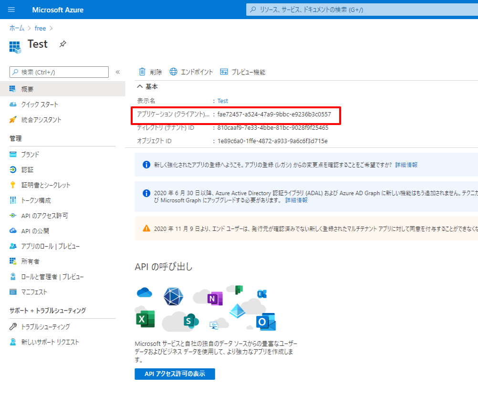
Task: Click the key icon for 証明書とシークレット
Action: (12, 185)
